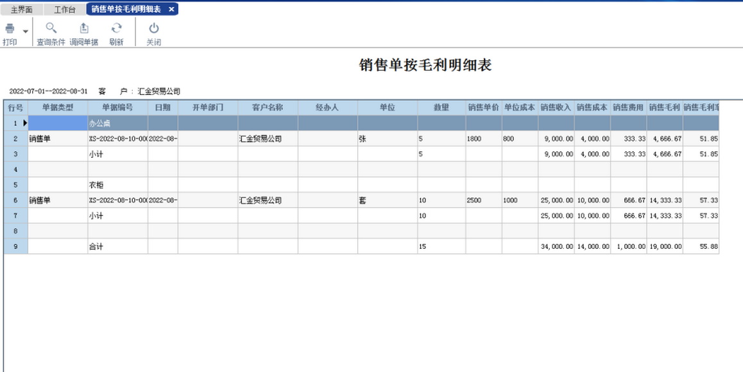Select the 衣柜 group cell
This screenshot has height=372, width=743.
coord(117,185)
